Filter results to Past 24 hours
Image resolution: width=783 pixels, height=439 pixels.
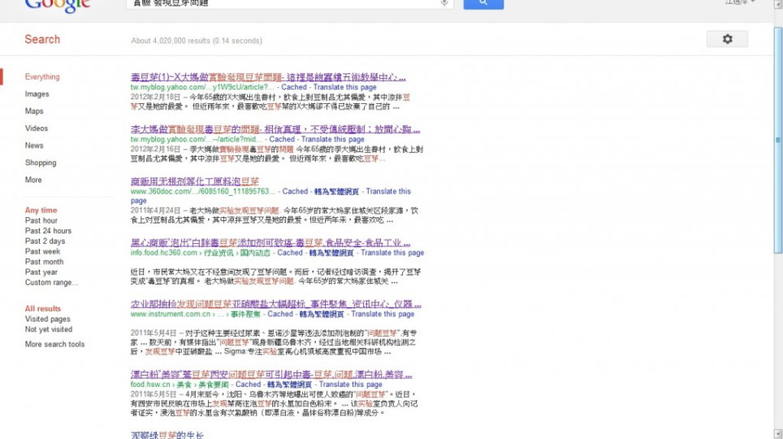point(48,231)
